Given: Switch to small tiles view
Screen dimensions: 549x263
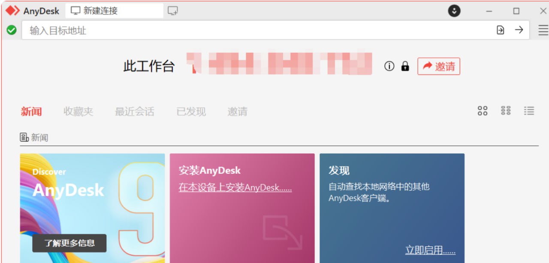Looking at the screenshot, I should (x=506, y=111).
